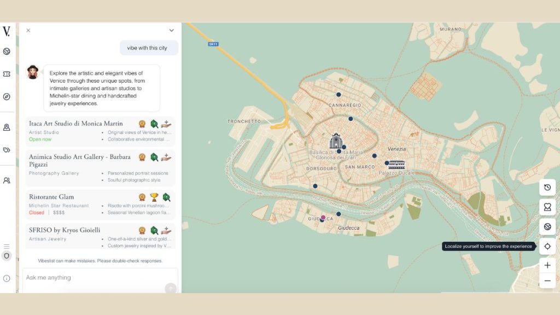Close the chat panel with X

[x=28, y=31]
